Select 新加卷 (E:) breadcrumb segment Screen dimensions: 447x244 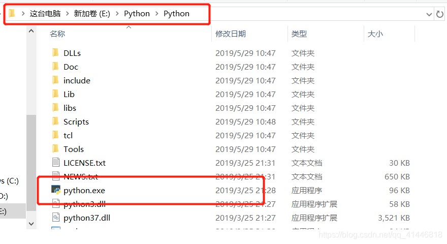[x=92, y=14]
